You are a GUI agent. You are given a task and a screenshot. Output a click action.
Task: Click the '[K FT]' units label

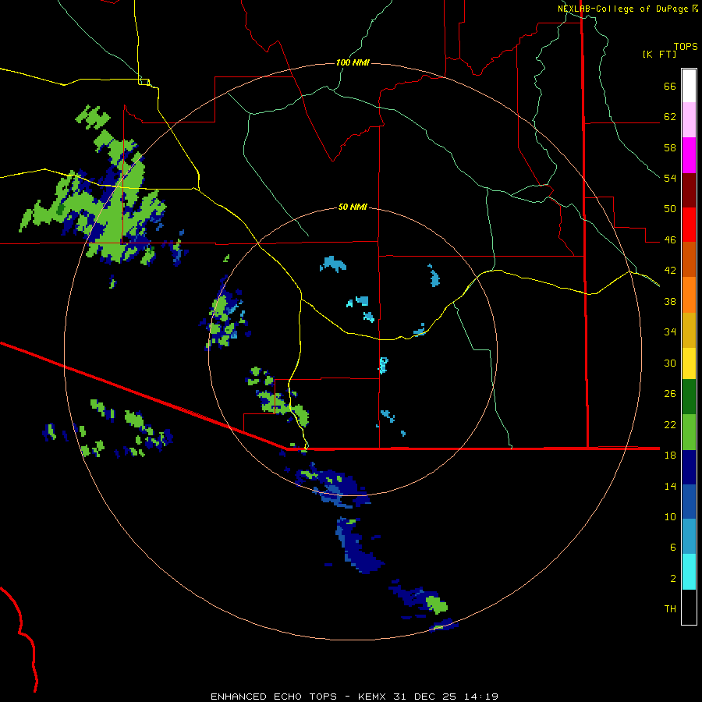659,54
